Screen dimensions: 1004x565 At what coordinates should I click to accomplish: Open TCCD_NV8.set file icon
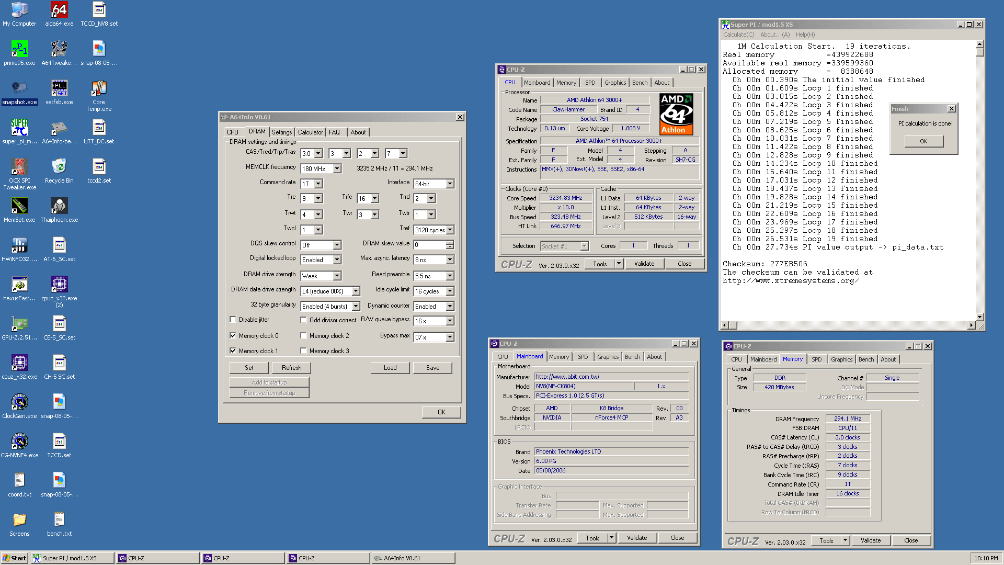(x=99, y=14)
